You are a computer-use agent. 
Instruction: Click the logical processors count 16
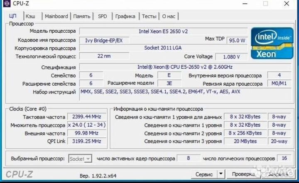tap(284, 158)
